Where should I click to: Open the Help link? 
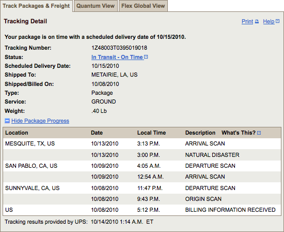[269, 21]
